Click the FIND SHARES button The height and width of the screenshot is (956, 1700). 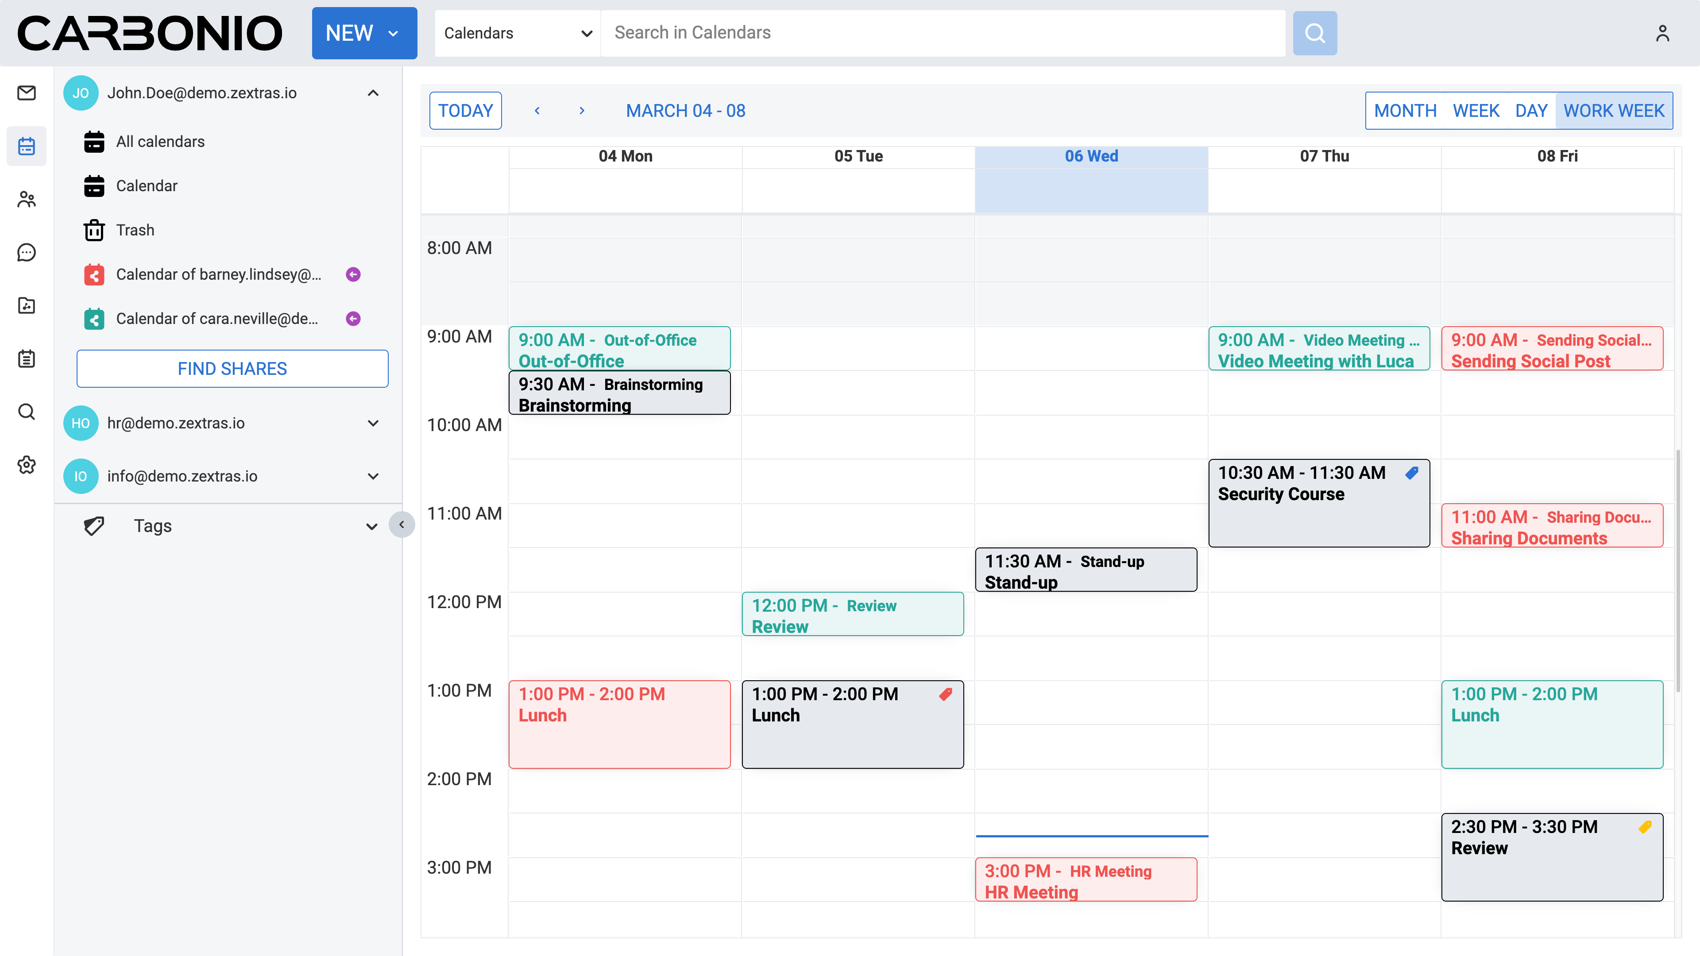(x=232, y=369)
